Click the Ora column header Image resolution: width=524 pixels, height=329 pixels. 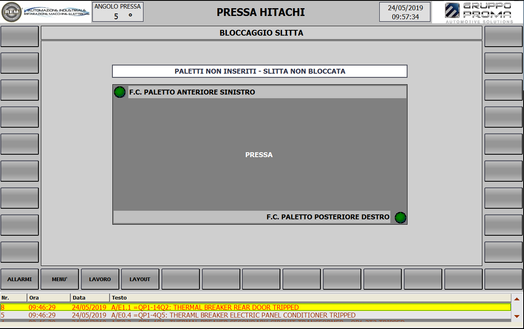tap(49, 297)
